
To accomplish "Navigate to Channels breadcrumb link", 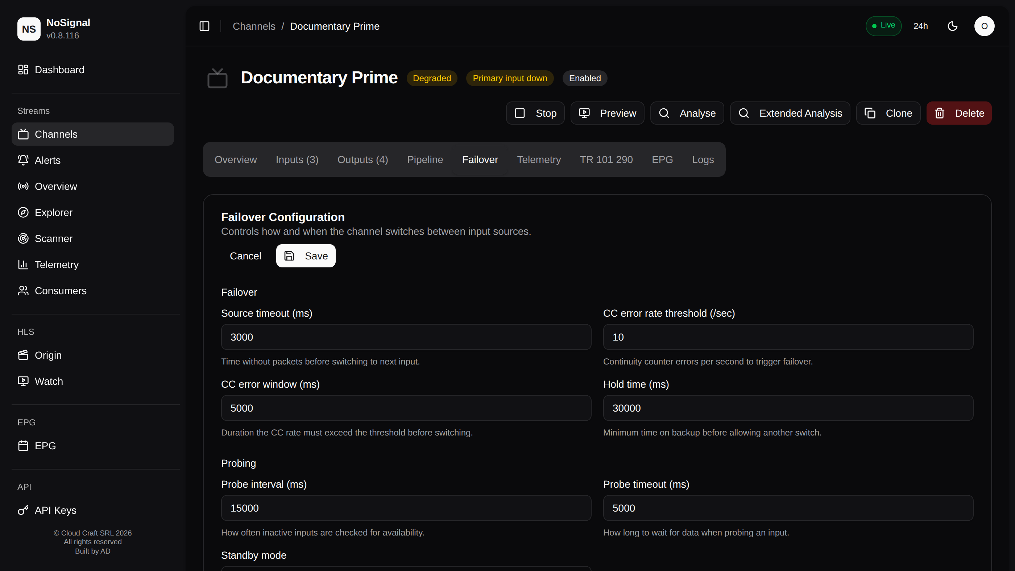I will pyautogui.click(x=254, y=26).
